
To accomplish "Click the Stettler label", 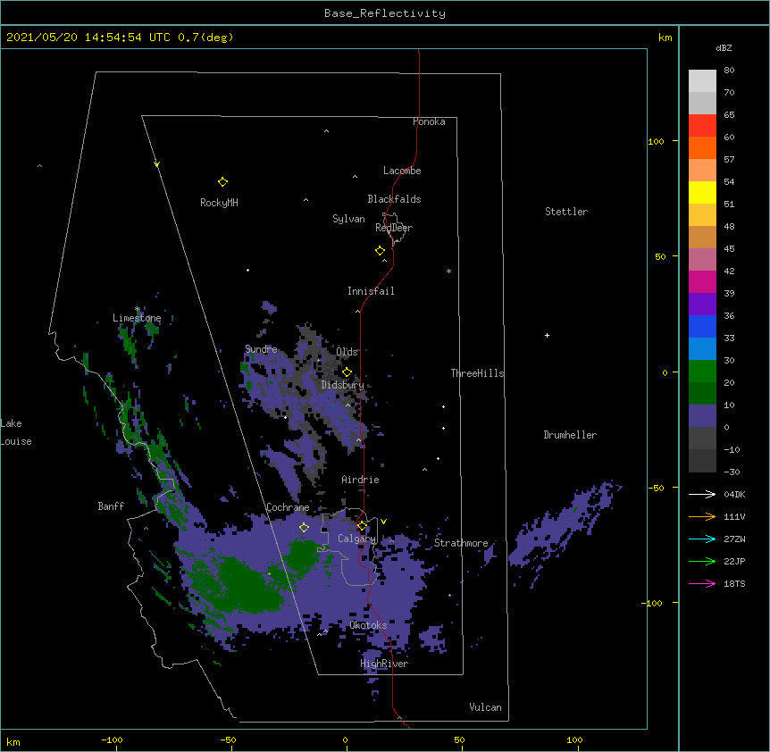I will pos(566,212).
